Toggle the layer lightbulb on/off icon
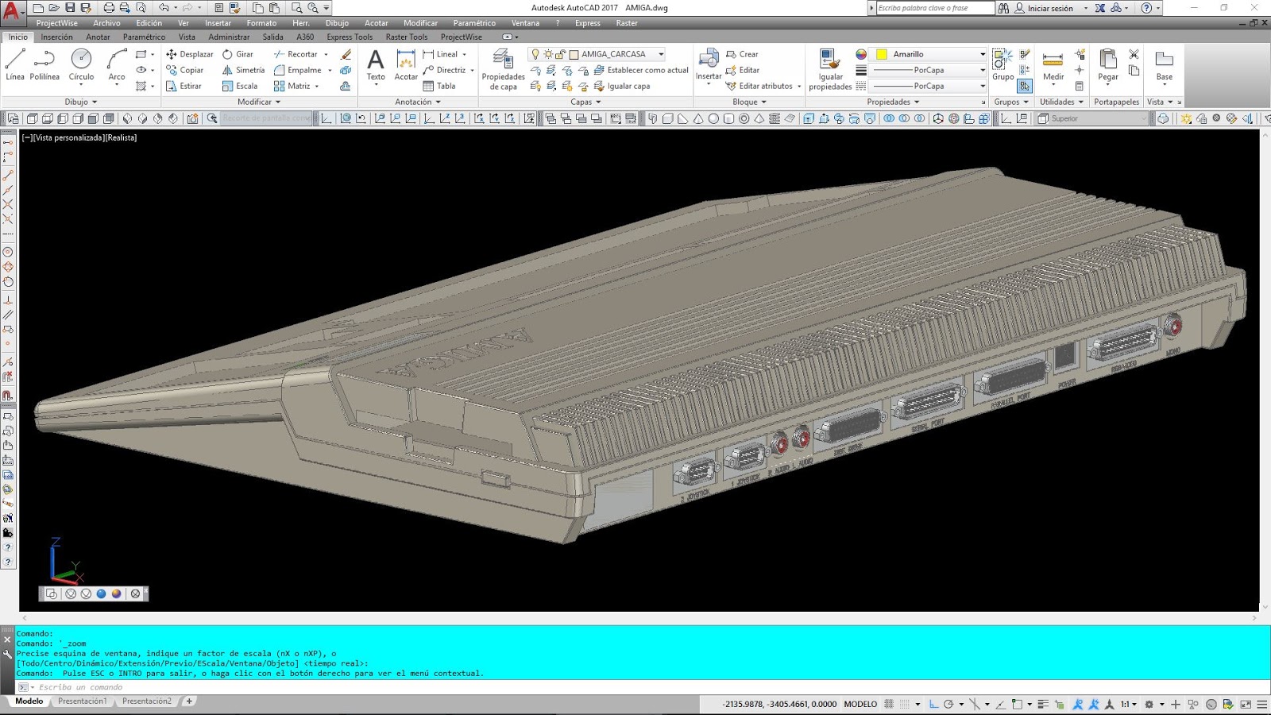Screen dimensions: 1271x715 click(535, 54)
